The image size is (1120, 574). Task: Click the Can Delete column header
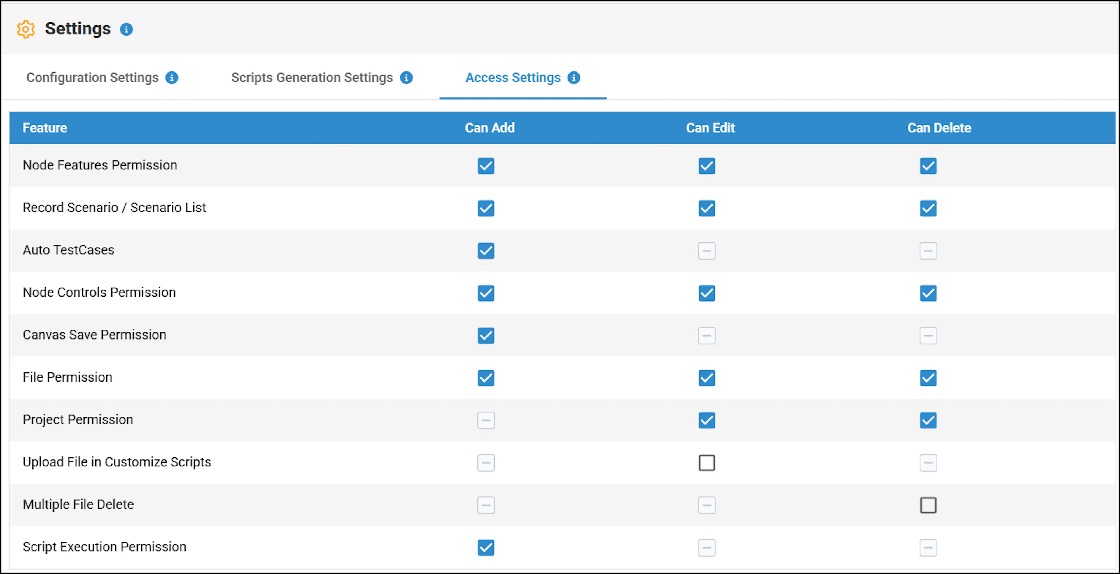point(939,128)
